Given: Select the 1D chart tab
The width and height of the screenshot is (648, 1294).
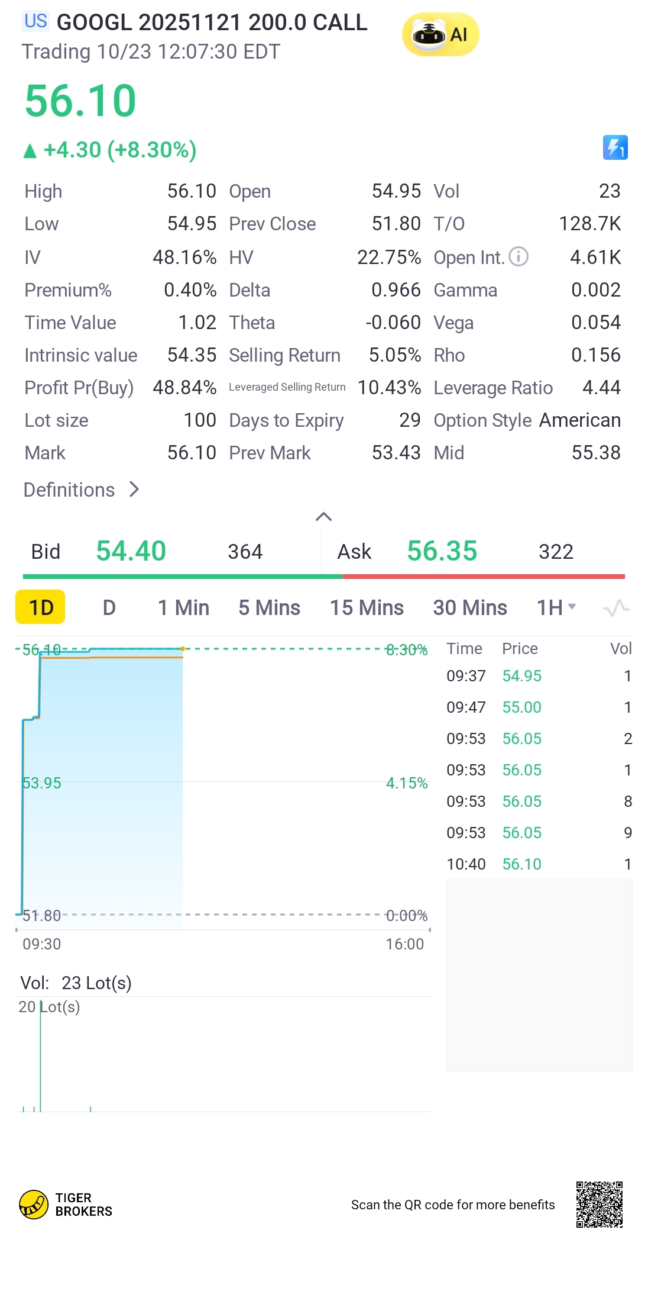Looking at the screenshot, I should [x=41, y=608].
